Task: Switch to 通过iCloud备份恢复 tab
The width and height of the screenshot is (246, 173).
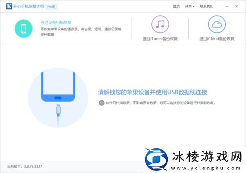Action: click(x=217, y=39)
